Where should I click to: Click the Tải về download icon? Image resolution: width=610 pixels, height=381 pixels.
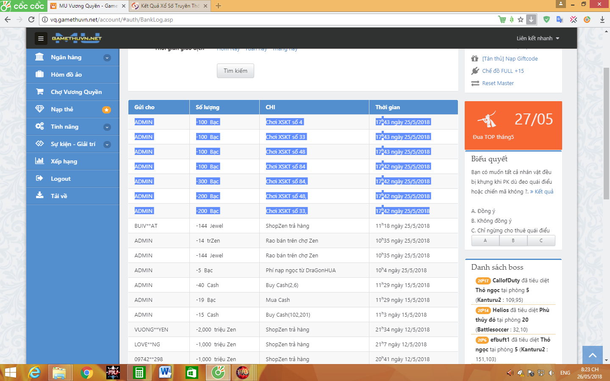click(x=40, y=196)
